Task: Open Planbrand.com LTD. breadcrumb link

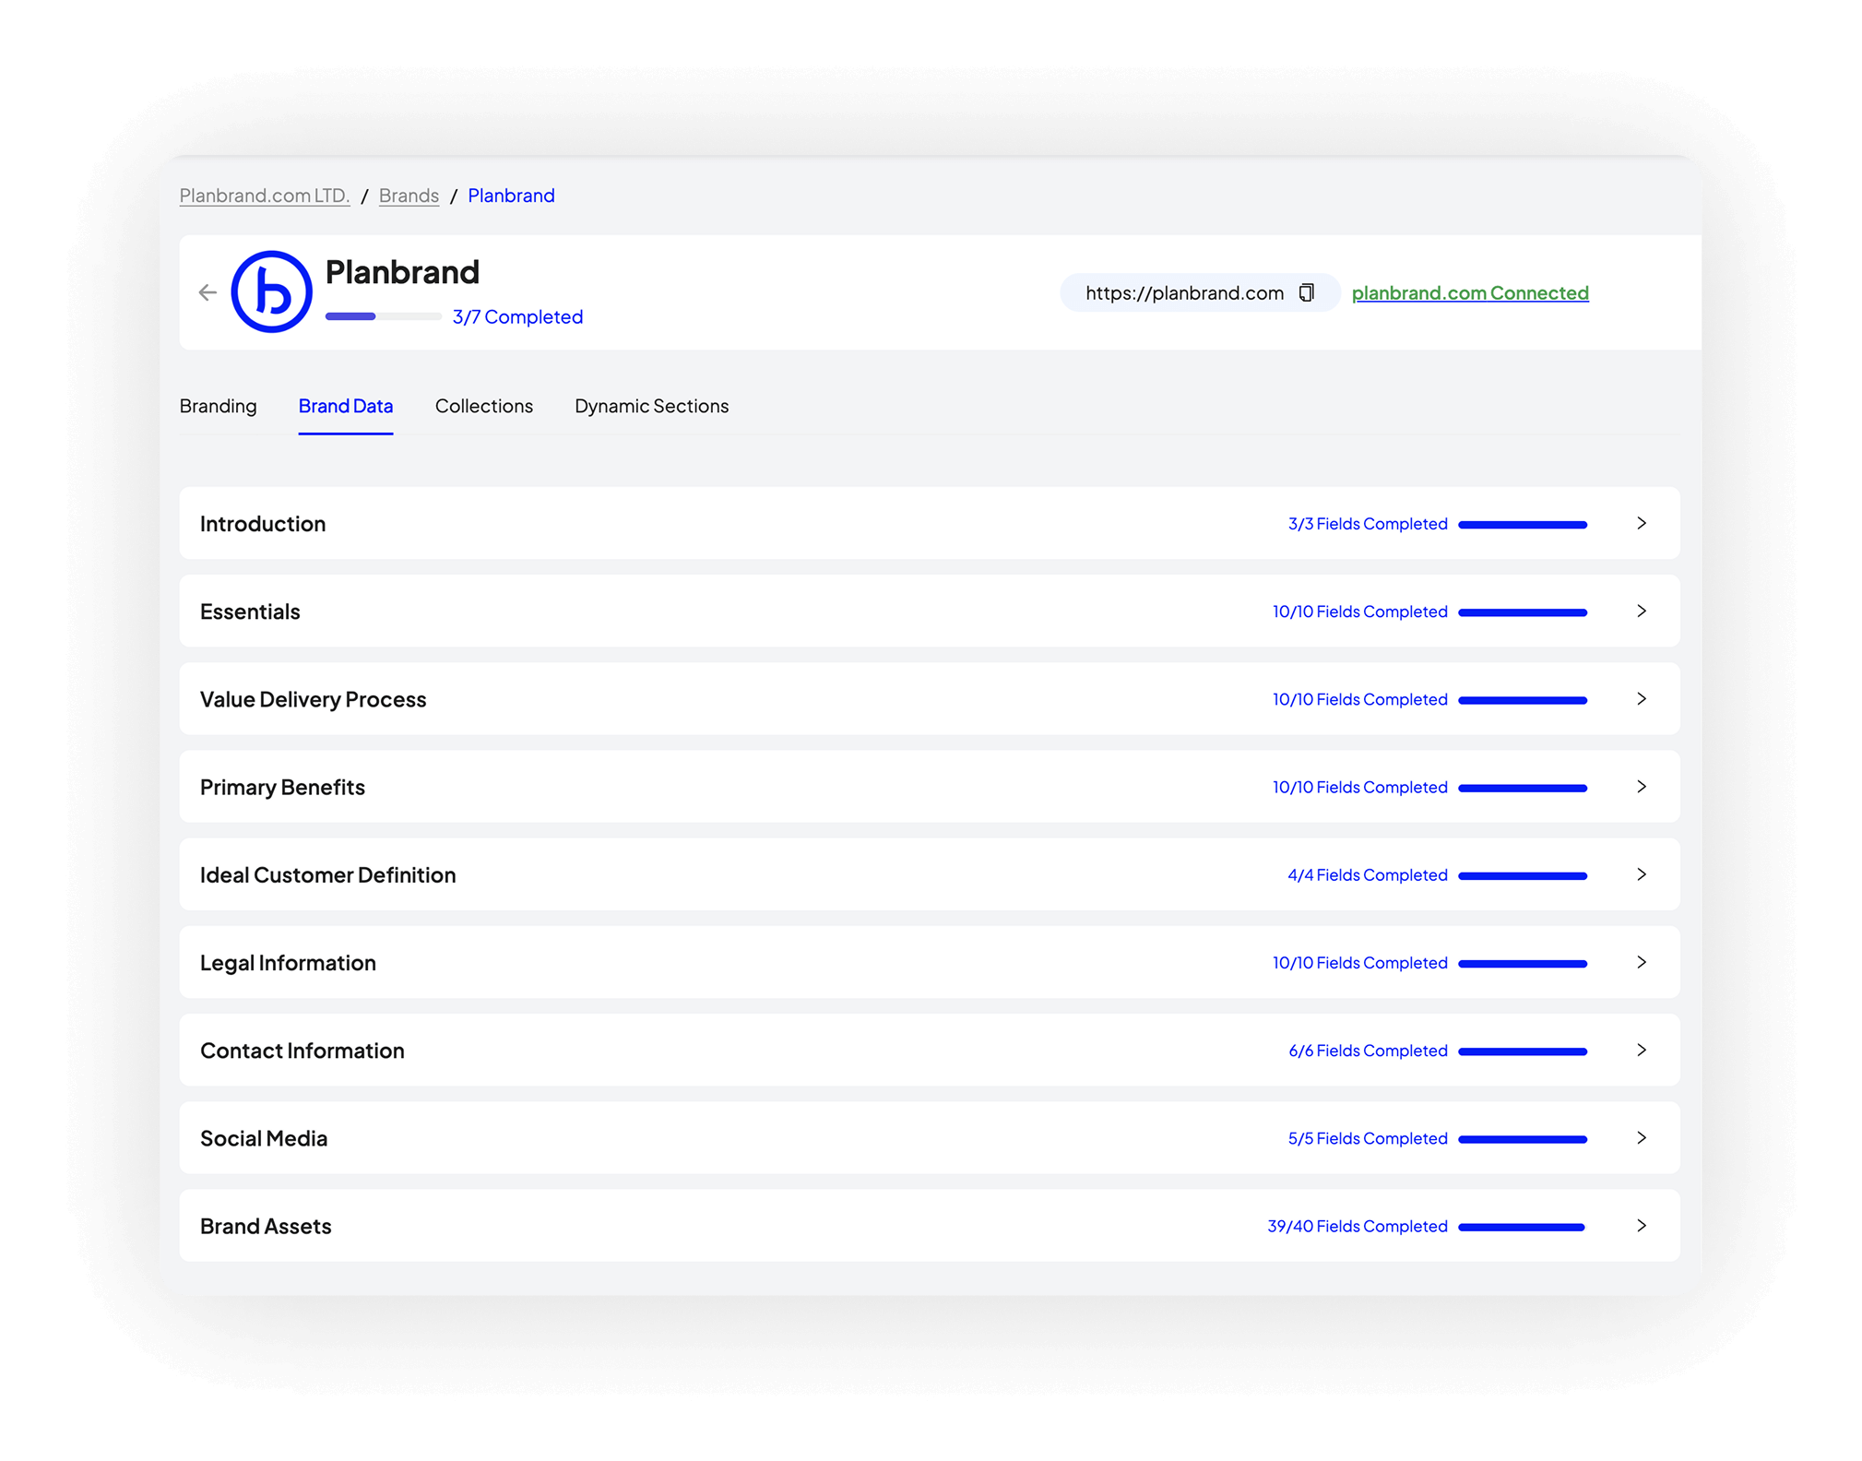Action: coord(264,196)
